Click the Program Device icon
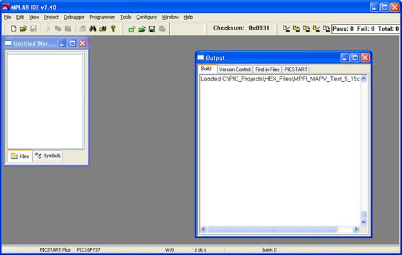402x255 pixels. [307, 29]
